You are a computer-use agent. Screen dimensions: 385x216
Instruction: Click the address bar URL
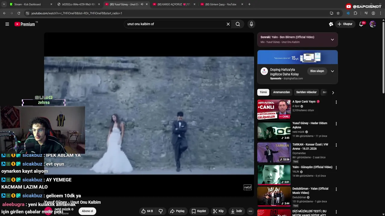click(77, 13)
